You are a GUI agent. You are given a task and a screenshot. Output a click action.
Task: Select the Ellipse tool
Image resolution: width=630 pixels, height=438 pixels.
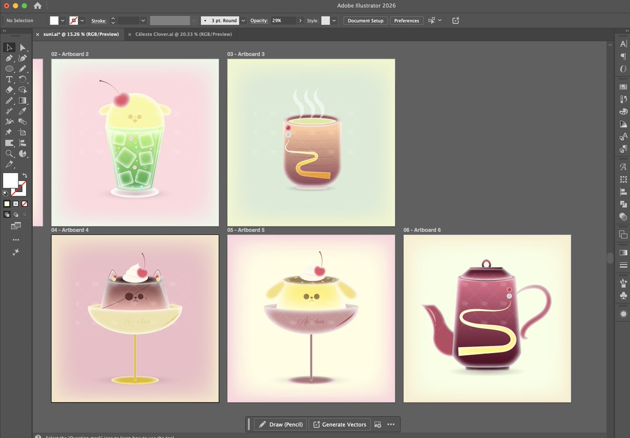(9, 69)
